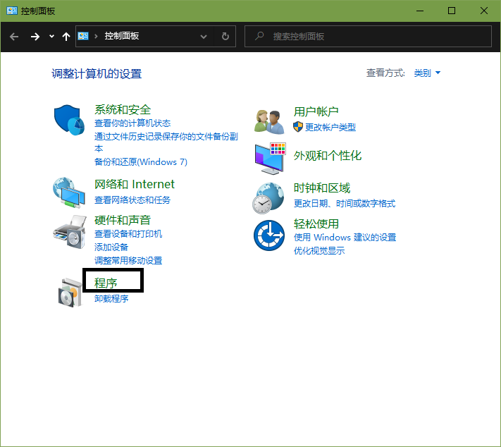This screenshot has width=501, height=447.
Task: Click the 搜索控制面板 search field
Action: (x=368, y=36)
